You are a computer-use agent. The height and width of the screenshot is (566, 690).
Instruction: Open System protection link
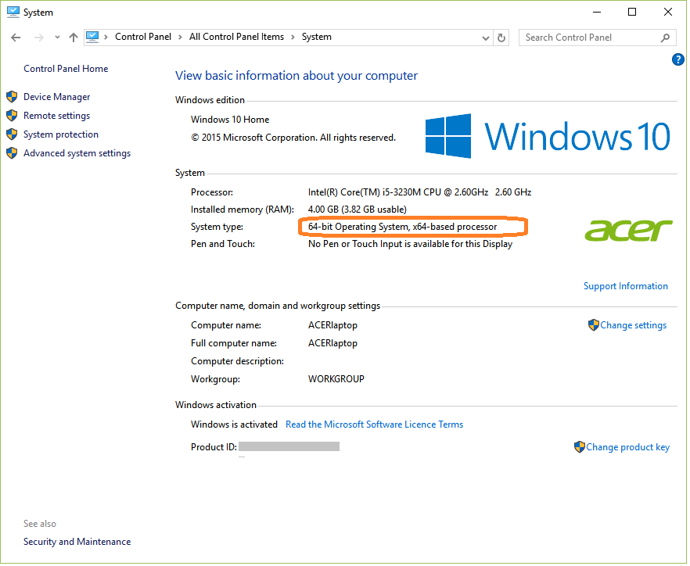(x=61, y=134)
